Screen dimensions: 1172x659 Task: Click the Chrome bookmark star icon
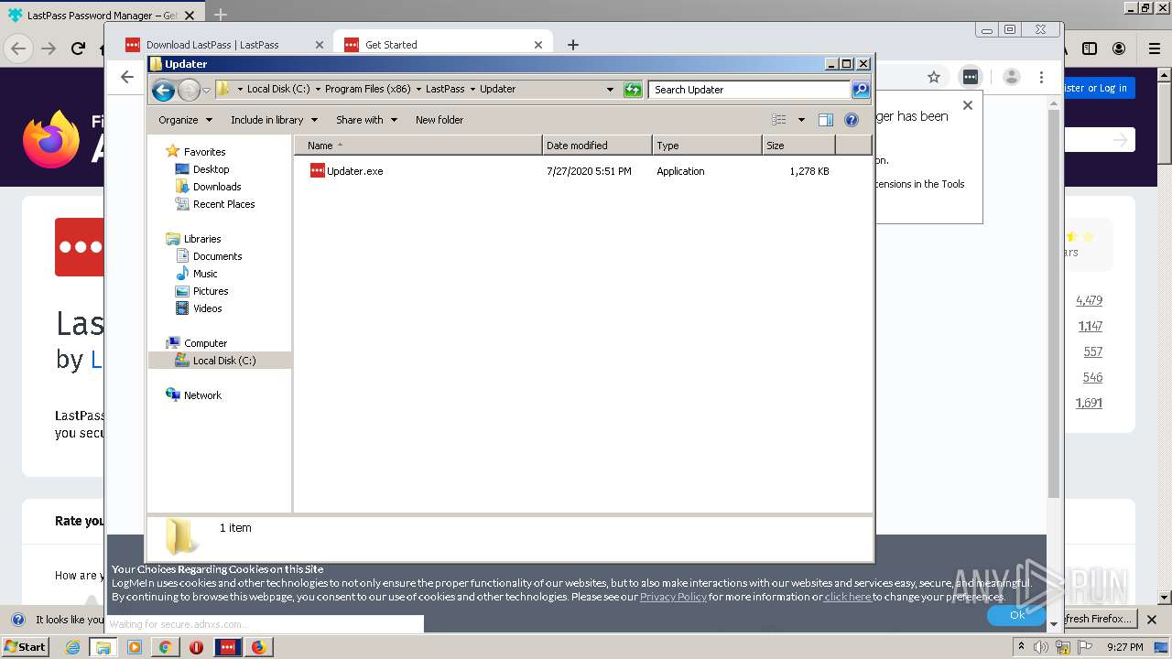coord(934,78)
